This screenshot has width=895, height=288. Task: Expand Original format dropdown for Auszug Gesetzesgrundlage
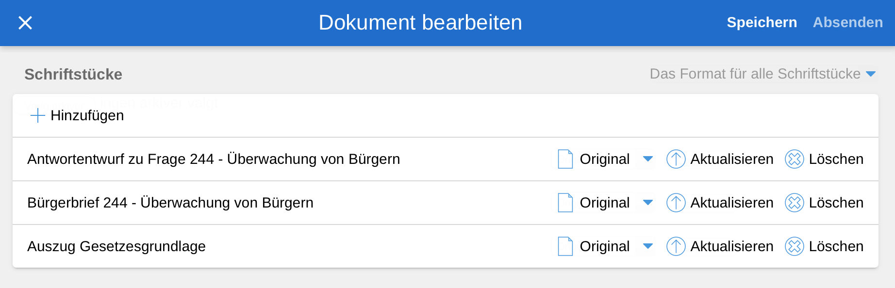tap(647, 246)
